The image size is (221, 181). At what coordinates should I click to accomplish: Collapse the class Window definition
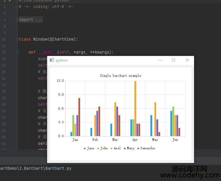(17, 39)
